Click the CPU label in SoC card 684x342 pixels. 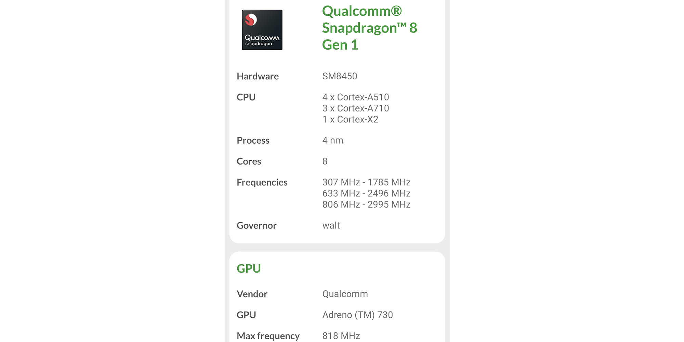pos(246,97)
